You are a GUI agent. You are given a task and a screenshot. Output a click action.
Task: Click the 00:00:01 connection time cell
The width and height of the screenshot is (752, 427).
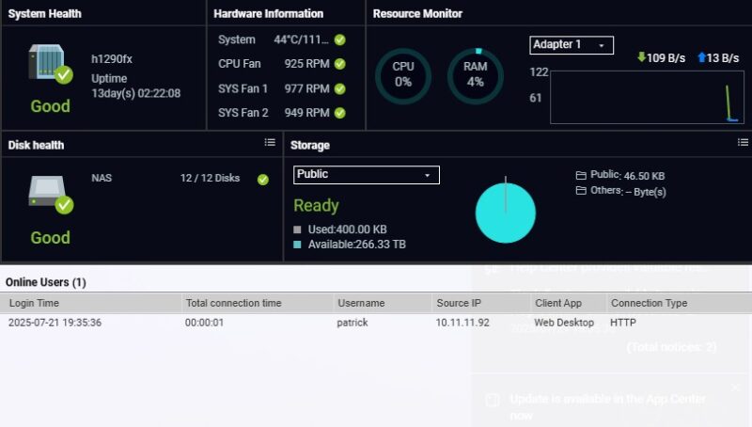point(204,323)
